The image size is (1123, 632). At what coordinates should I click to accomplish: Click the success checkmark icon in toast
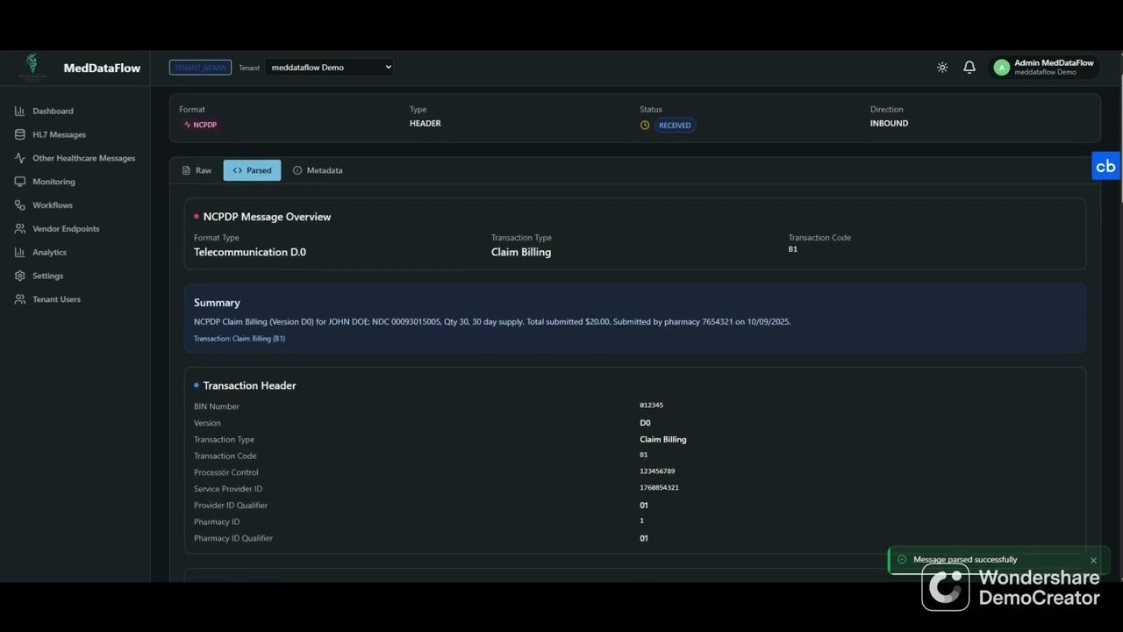pyautogui.click(x=902, y=560)
